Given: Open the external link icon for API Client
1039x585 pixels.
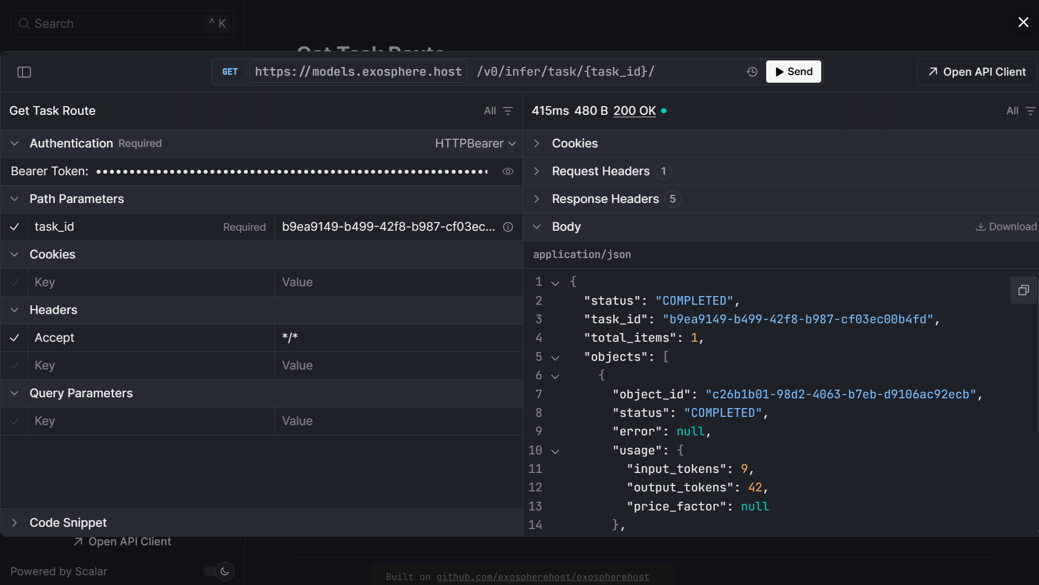Looking at the screenshot, I should [x=932, y=71].
